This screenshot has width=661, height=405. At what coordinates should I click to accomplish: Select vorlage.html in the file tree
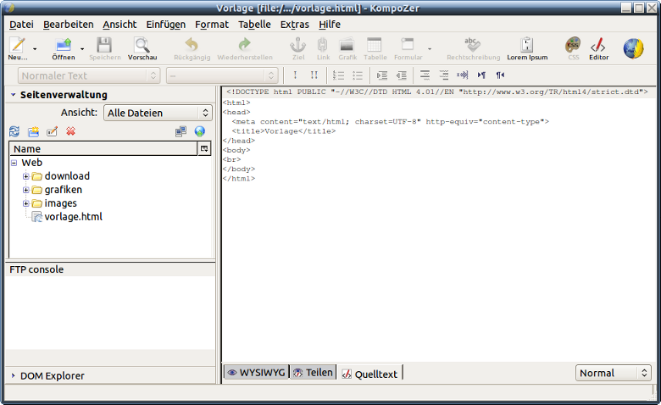pos(74,217)
